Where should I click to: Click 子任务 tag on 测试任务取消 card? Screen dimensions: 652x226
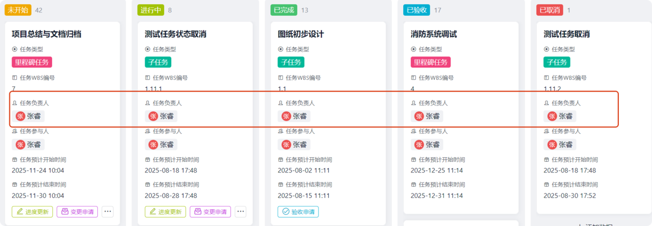(x=557, y=62)
